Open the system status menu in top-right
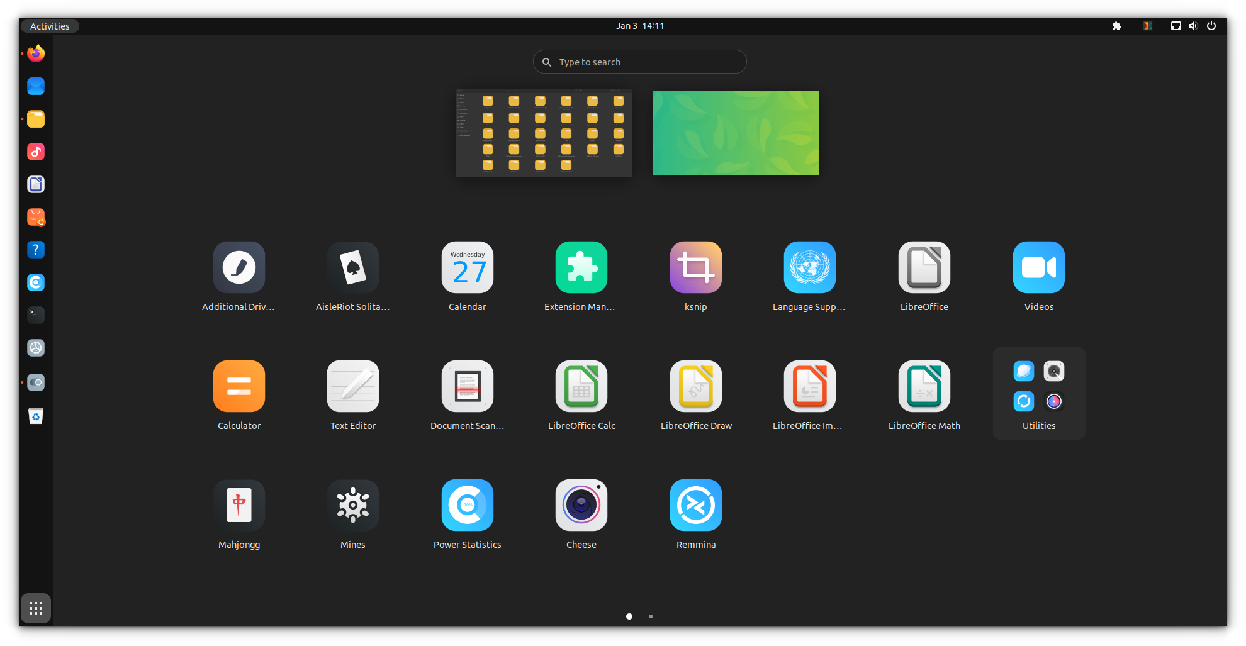The image size is (1246, 646). 1193,26
